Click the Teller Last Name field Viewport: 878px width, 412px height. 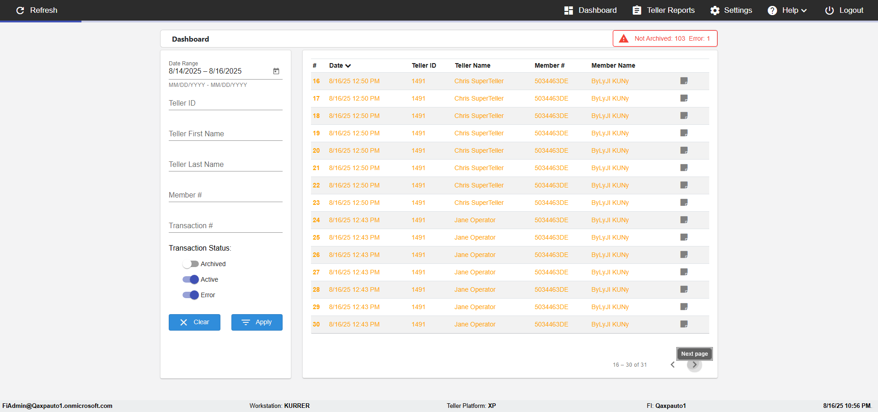point(225,165)
